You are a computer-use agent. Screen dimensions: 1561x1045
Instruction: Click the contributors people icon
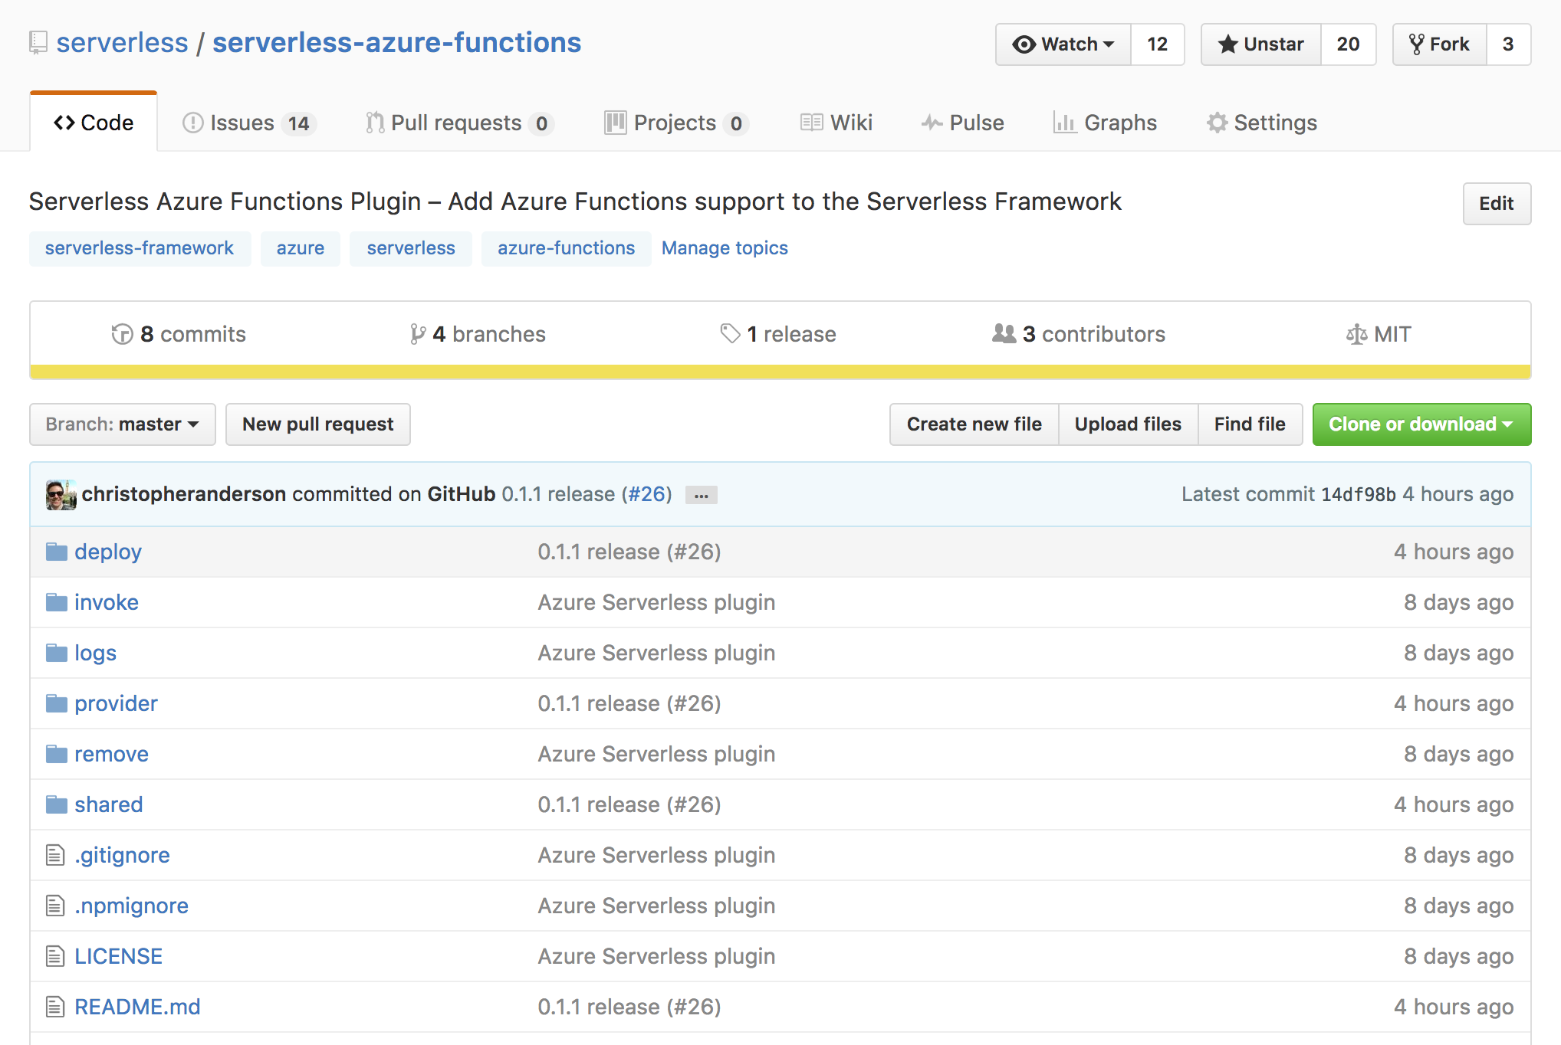point(1004,334)
